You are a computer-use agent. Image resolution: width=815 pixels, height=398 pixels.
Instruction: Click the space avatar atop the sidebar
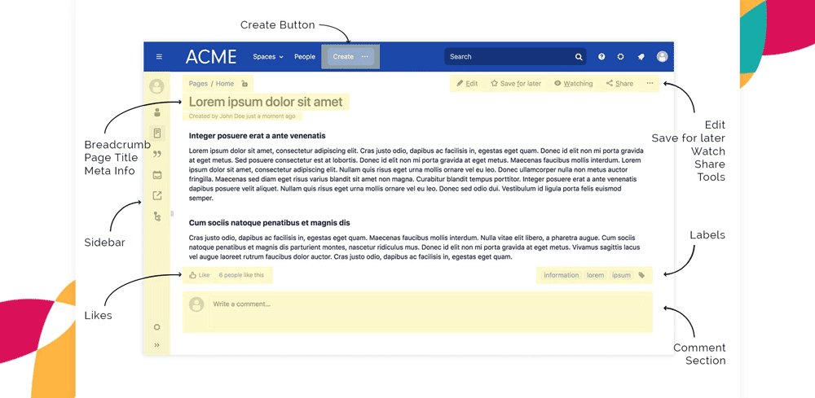tap(156, 86)
